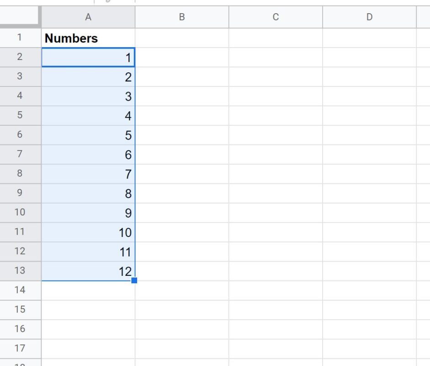430x366 pixels.
Task: Select row 7 header
Action: [21, 155]
